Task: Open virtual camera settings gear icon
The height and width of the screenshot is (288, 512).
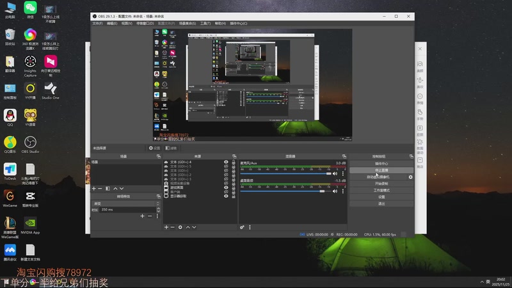Action: coord(410,177)
